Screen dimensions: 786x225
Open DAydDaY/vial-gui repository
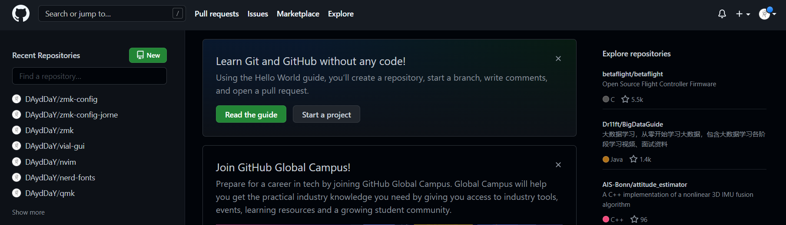point(55,146)
